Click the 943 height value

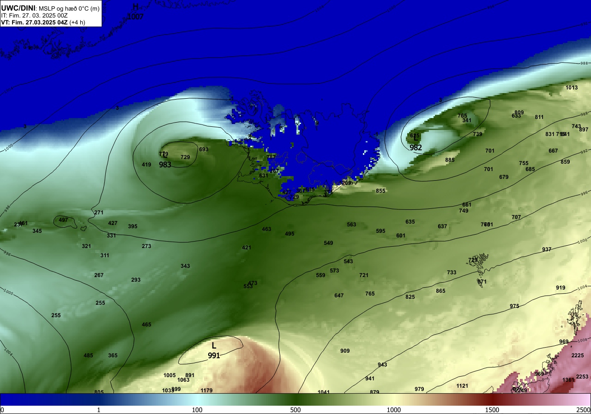point(382,365)
